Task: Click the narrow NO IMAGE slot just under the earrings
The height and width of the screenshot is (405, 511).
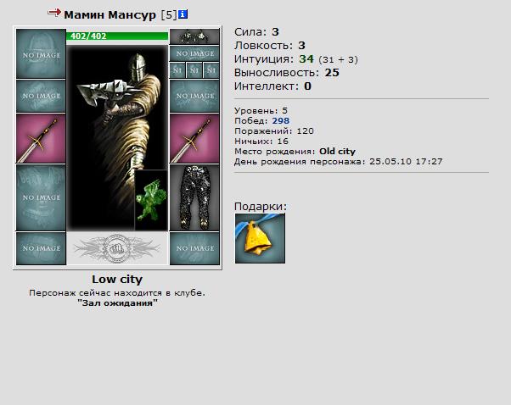Action: click(194, 53)
